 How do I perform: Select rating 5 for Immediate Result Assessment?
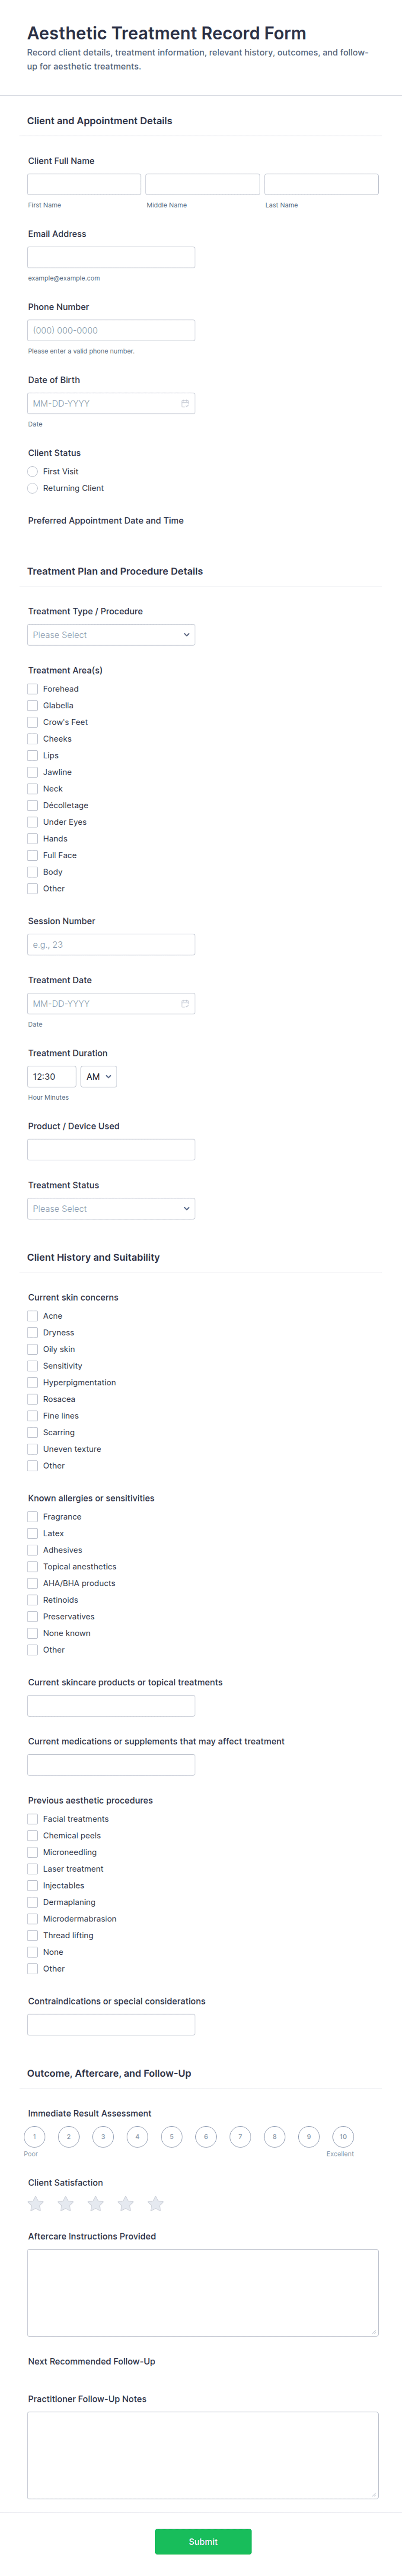[x=172, y=2136]
